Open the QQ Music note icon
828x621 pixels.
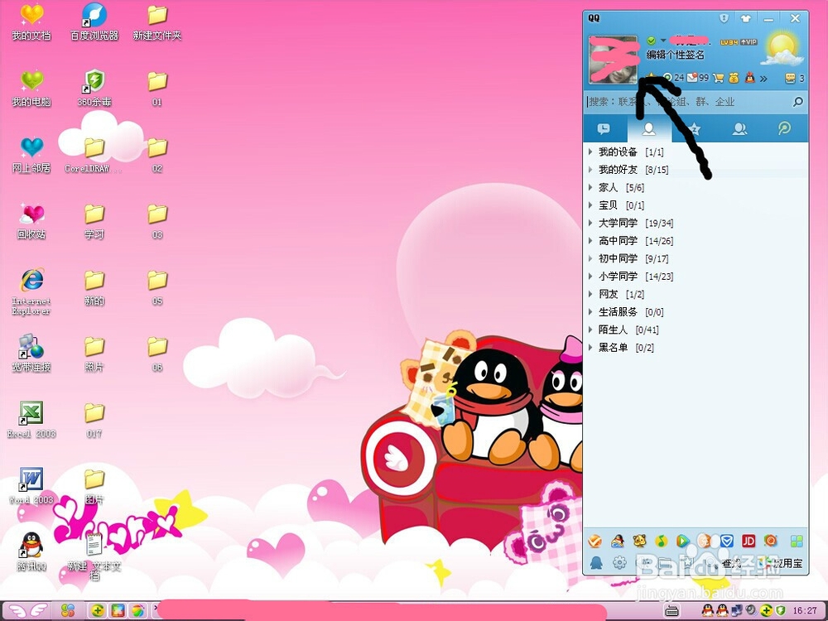click(661, 541)
